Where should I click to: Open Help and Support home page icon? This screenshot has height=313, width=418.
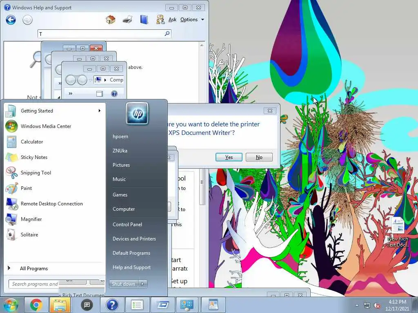coord(110,20)
